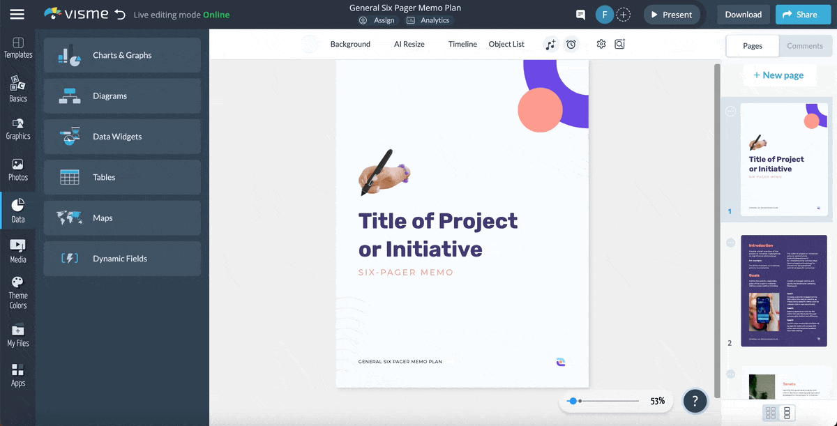Screen dimensions: 837x426
Task: Open the Photos panel
Action: [x=18, y=167]
